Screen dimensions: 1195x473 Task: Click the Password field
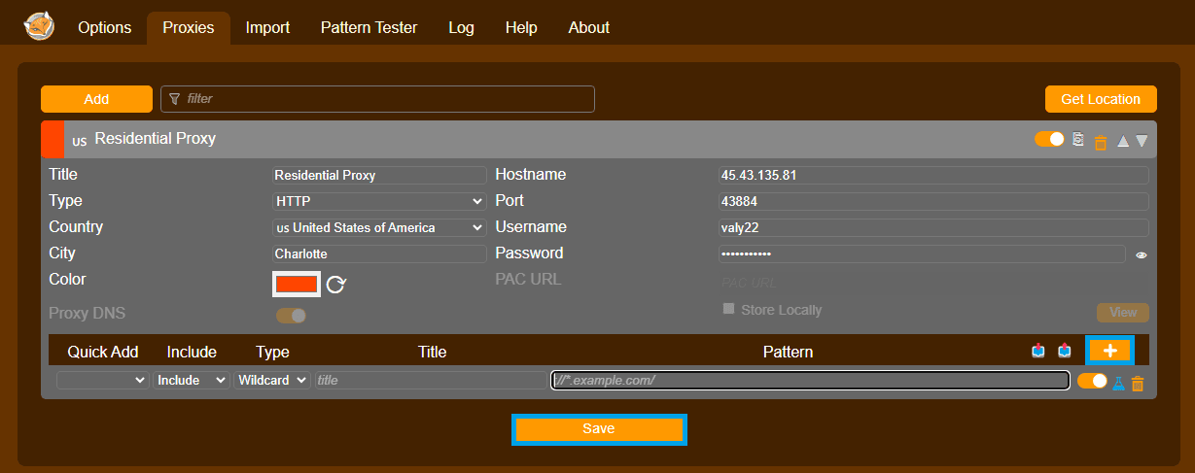click(922, 253)
